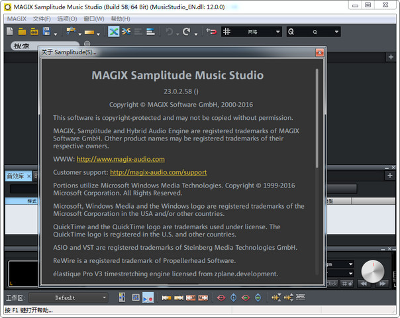Image resolution: width=400 pixels, height=318 pixels.
Task: Click the open folder icon in toolbar
Action: (22, 32)
